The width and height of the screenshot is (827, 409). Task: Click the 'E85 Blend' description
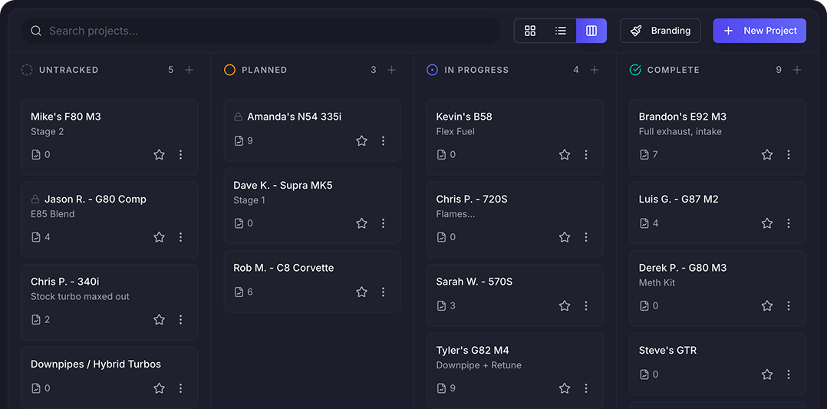click(53, 214)
